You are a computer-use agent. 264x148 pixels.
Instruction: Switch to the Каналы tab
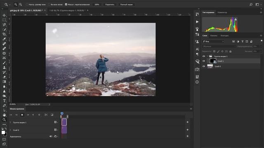click(214, 36)
